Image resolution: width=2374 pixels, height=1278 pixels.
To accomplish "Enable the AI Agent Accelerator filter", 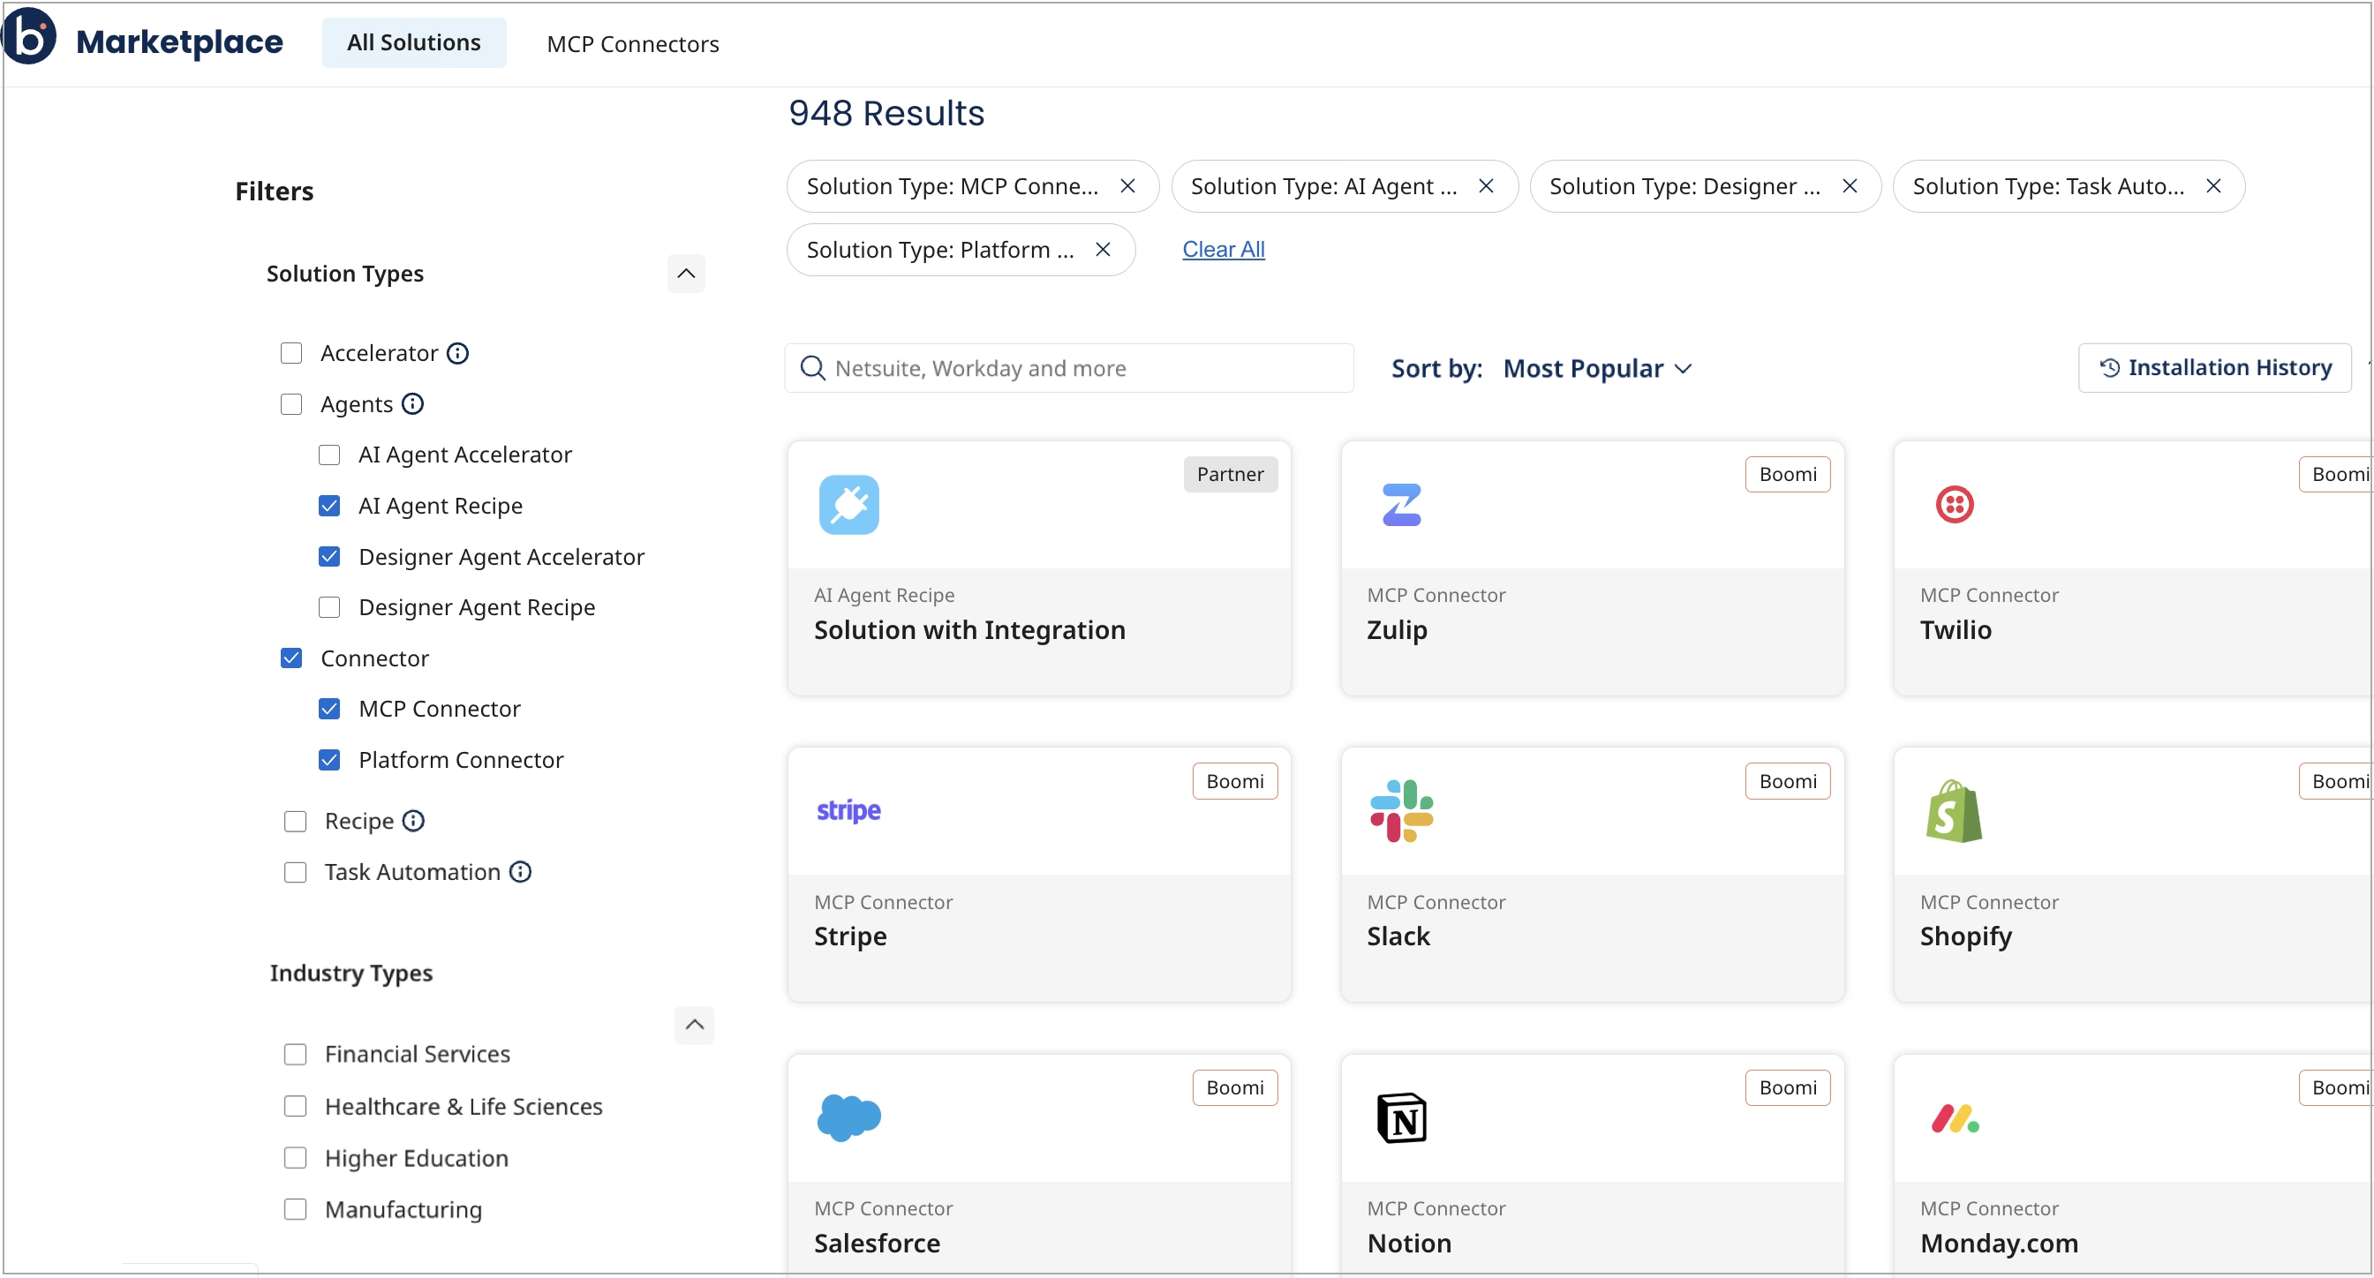I will click(329, 455).
